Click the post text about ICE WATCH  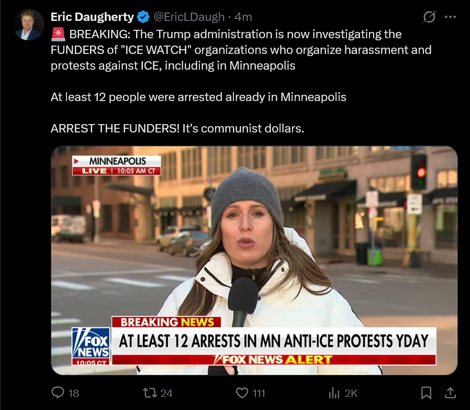pyautogui.click(x=241, y=50)
